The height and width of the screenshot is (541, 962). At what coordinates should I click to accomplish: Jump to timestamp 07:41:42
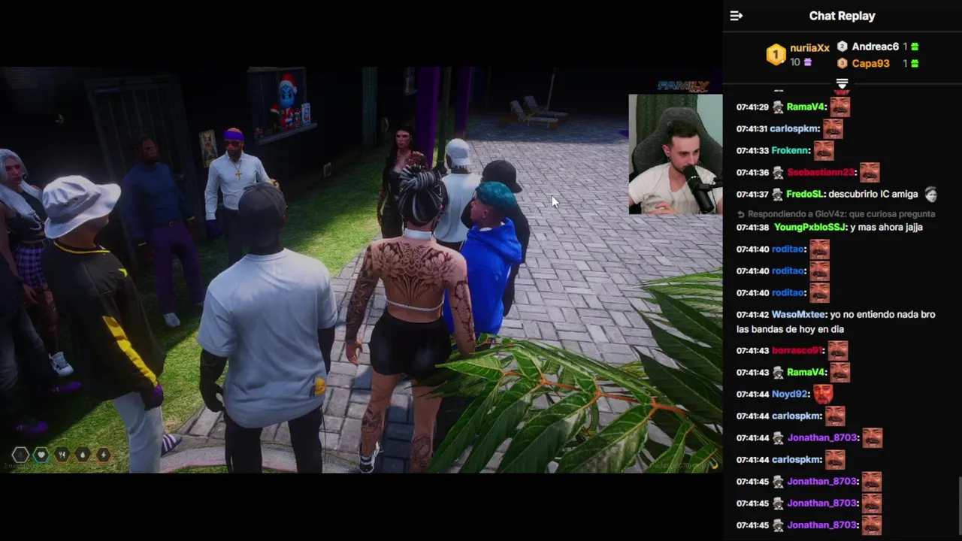[752, 314]
